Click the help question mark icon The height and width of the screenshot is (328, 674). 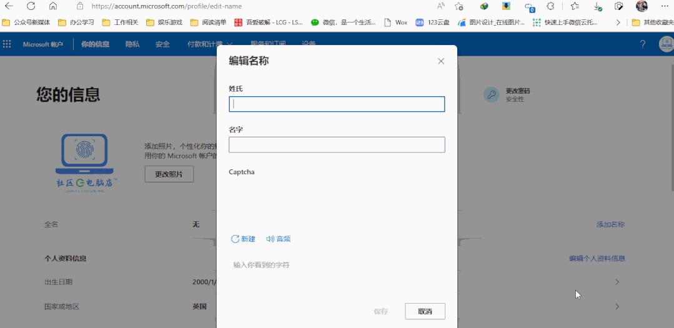[x=643, y=44]
